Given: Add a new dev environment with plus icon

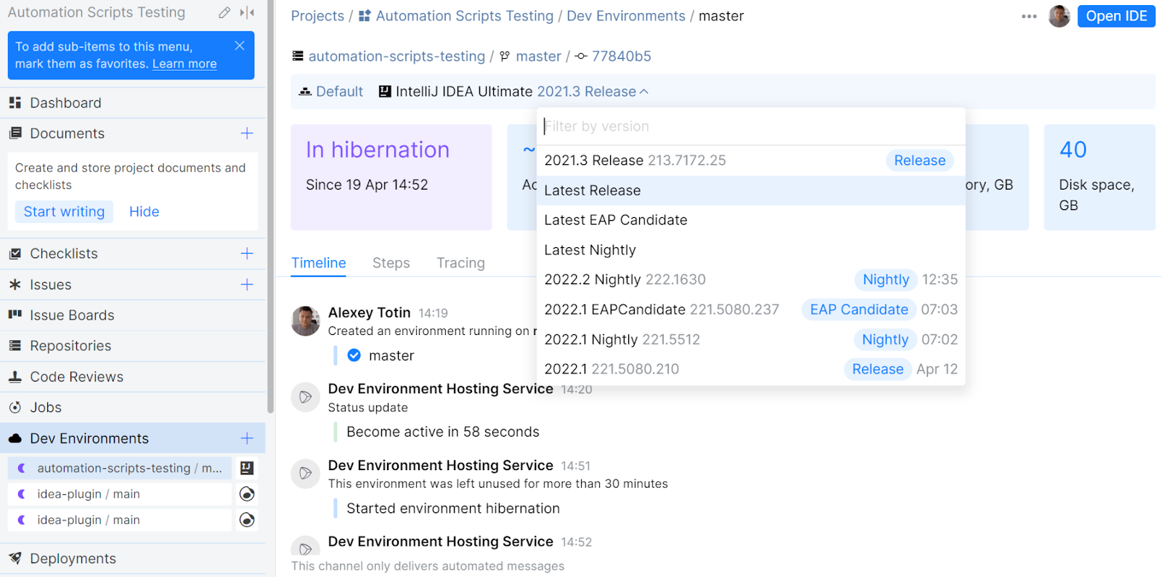Looking at the screenshot, I should (x=247, y=438).
